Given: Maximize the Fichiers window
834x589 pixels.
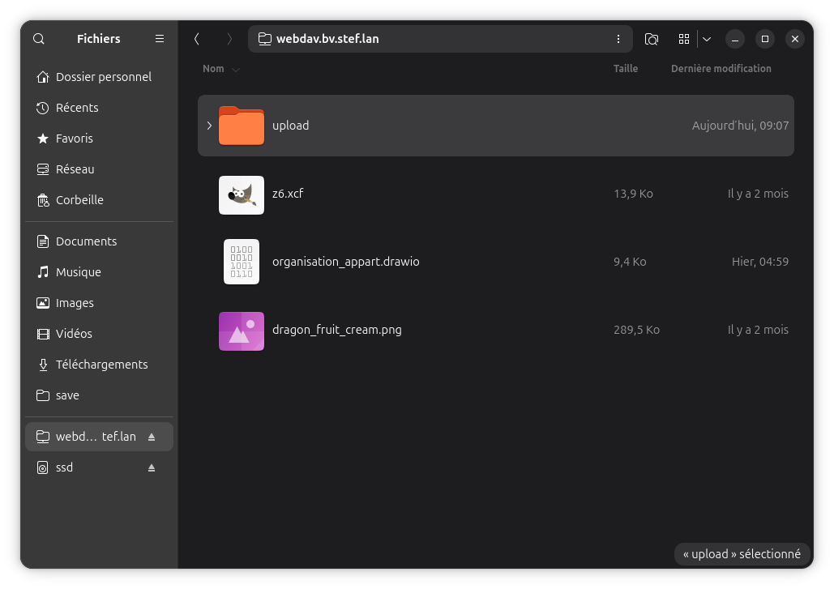Looking at the screenshot, I should (765, 39).
